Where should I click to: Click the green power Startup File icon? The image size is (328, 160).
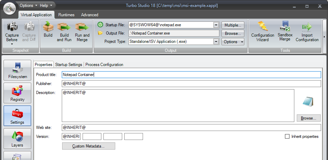[100, 25]
